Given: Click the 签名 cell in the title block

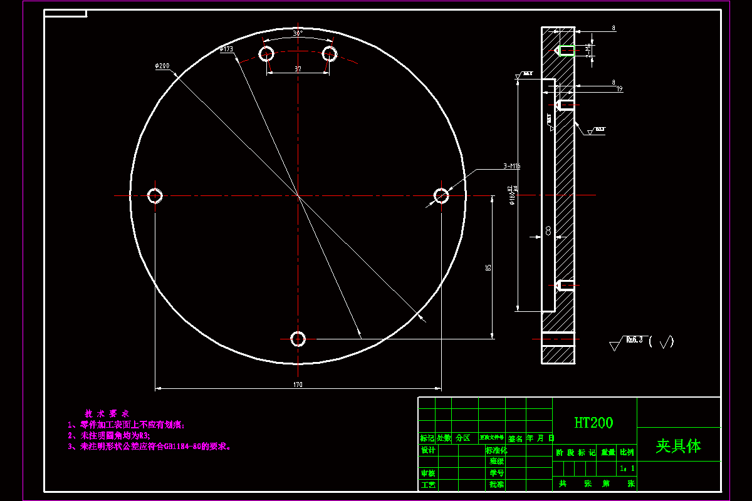Looking at the screenshot, I should click(x=515, y=438).
